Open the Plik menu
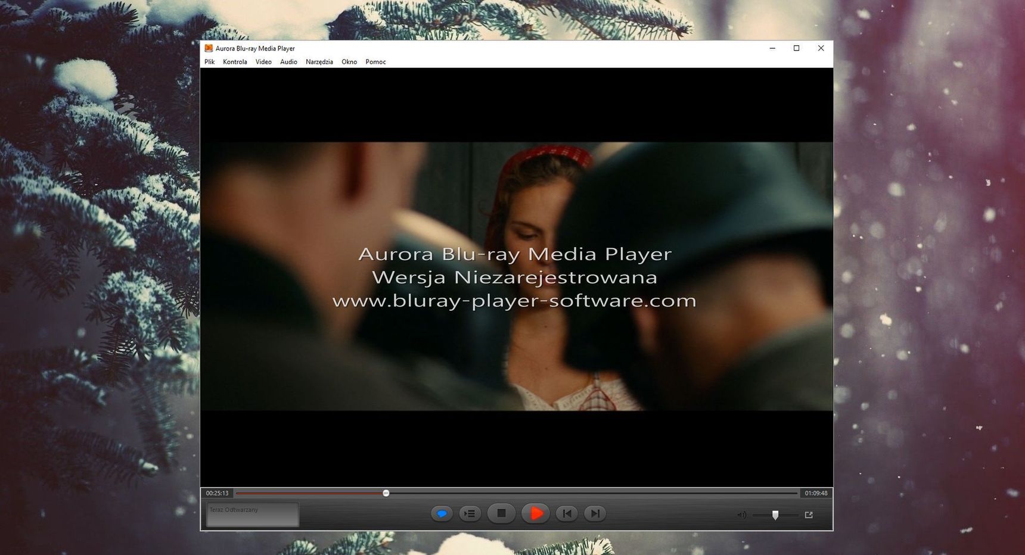1025x555 pixels. [x=210, y=62]
